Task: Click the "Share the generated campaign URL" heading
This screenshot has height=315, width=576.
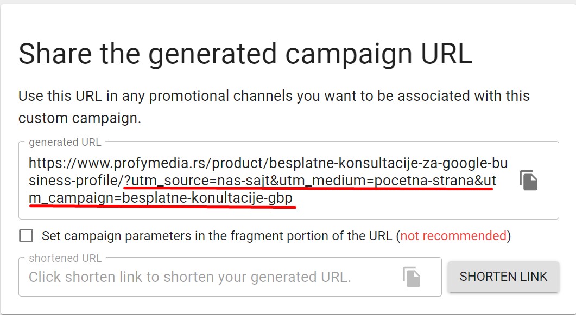Action: [x=245, y=54]
